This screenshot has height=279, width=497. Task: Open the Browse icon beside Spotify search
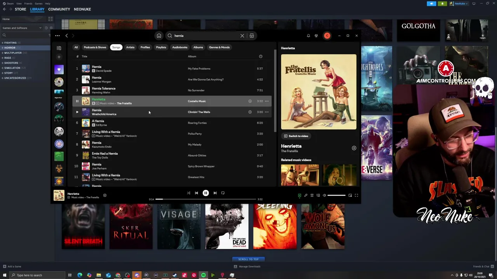(252, 36)
